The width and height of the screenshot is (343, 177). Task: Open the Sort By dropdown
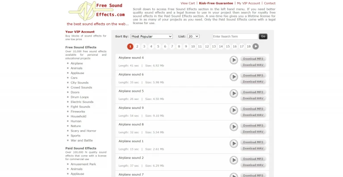coord(151,37)
